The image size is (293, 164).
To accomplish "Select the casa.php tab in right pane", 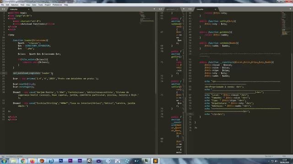I will tap(206, 9).
